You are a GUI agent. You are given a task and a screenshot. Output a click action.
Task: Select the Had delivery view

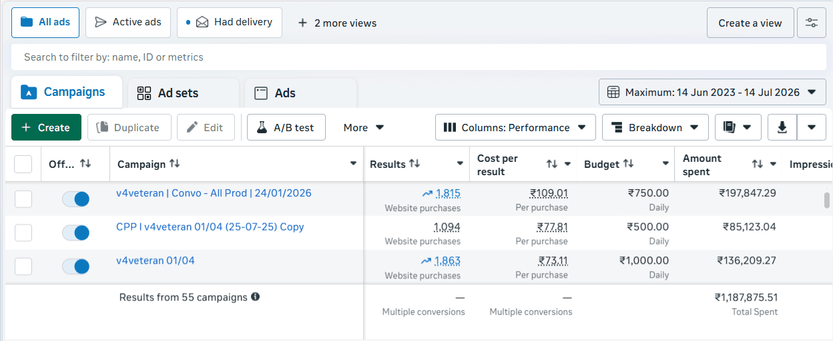[230, 23]
